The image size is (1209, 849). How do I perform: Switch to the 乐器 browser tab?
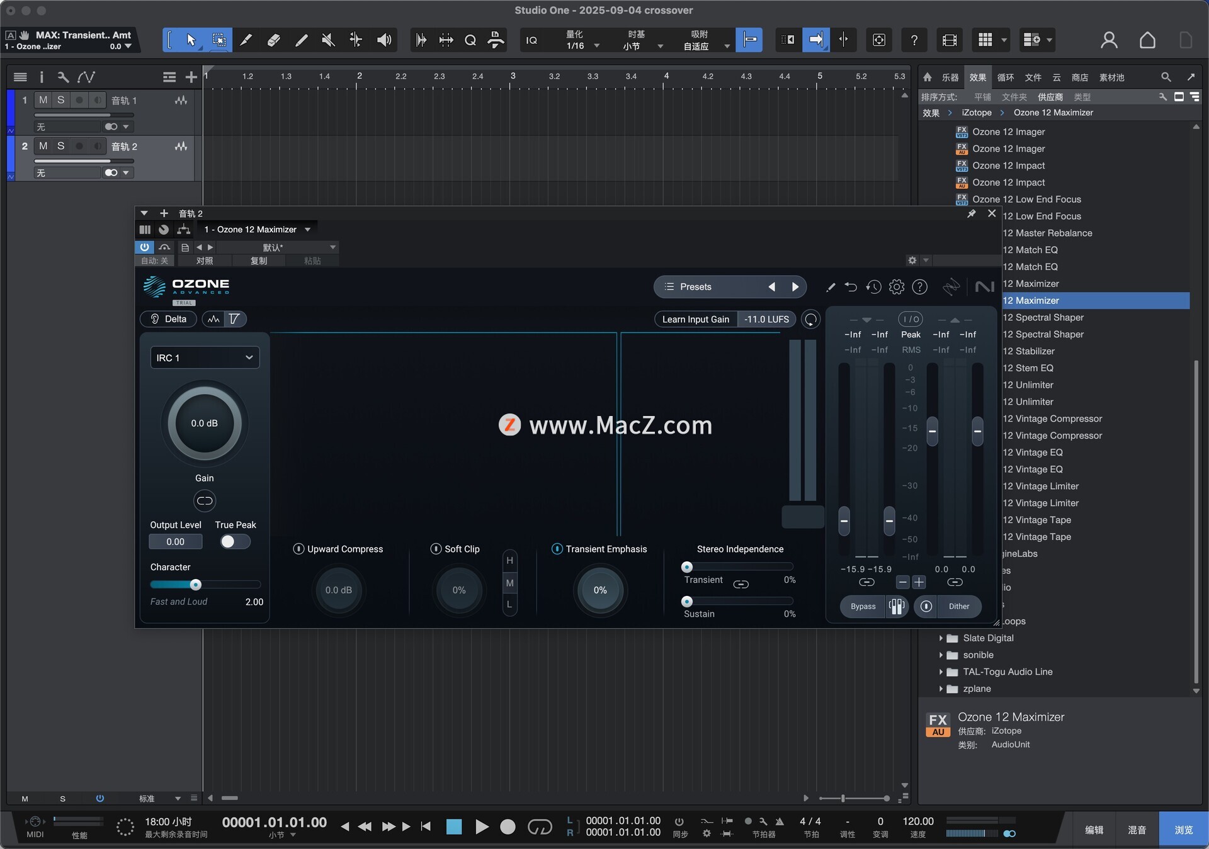coord(950,77)
